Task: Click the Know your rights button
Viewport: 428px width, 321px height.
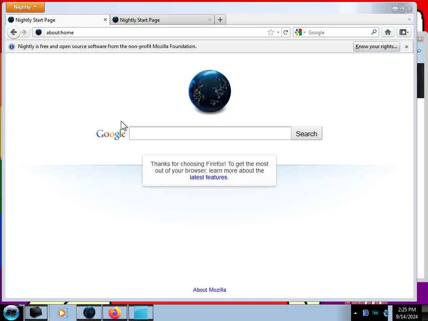Action: [x=377, y=46]
